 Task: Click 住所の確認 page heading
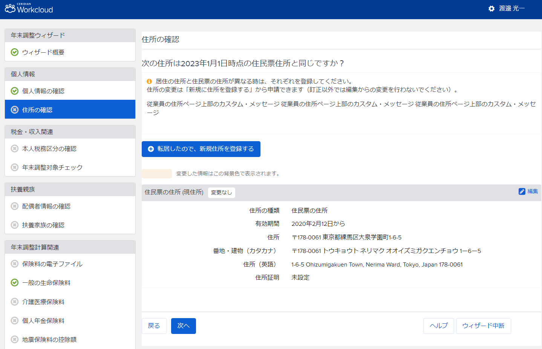click(x=161, y=40)
